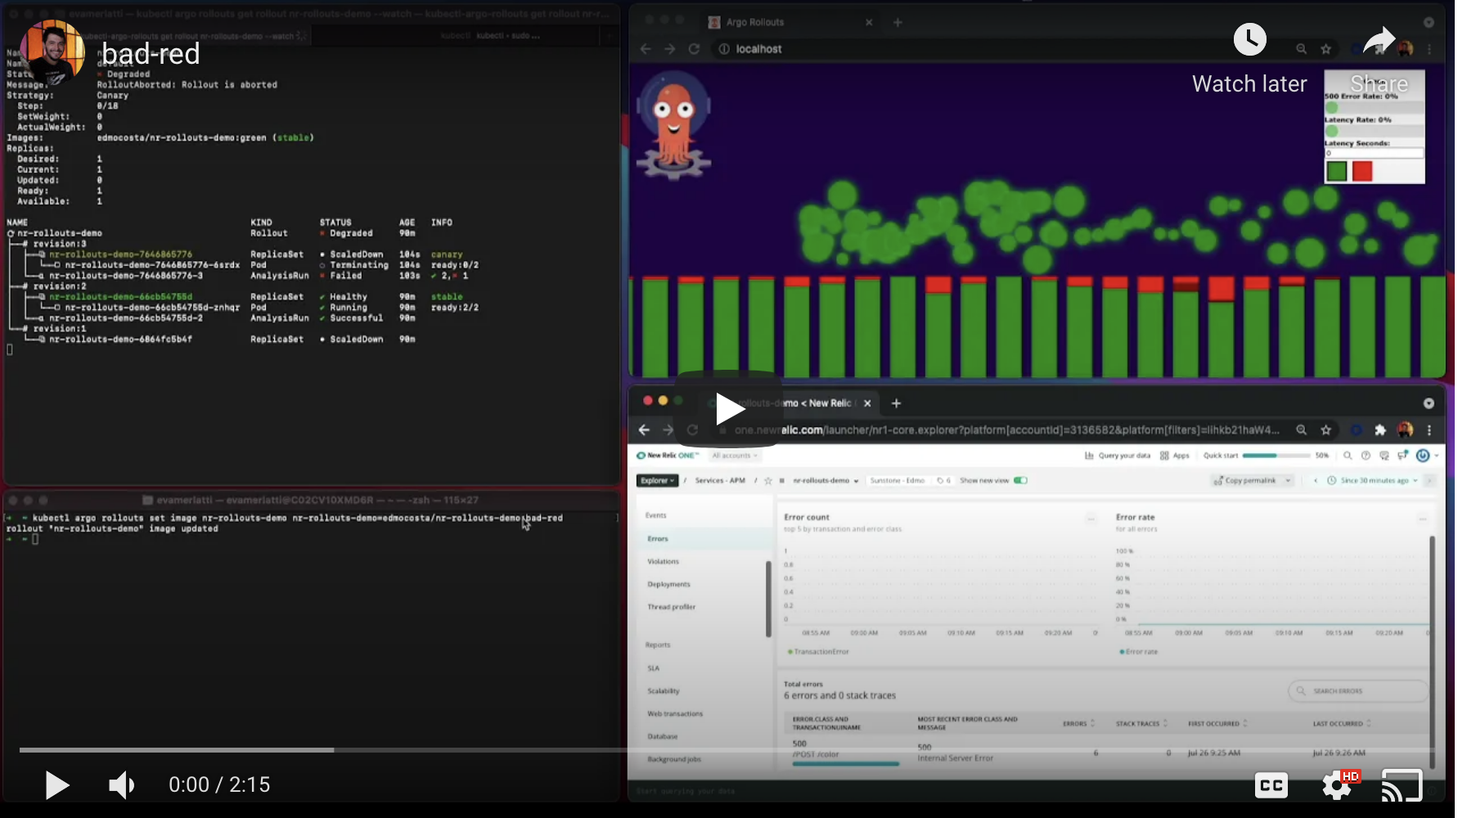
Task: Toggle closed captions with the CC button
Action: click(1271, 785)
